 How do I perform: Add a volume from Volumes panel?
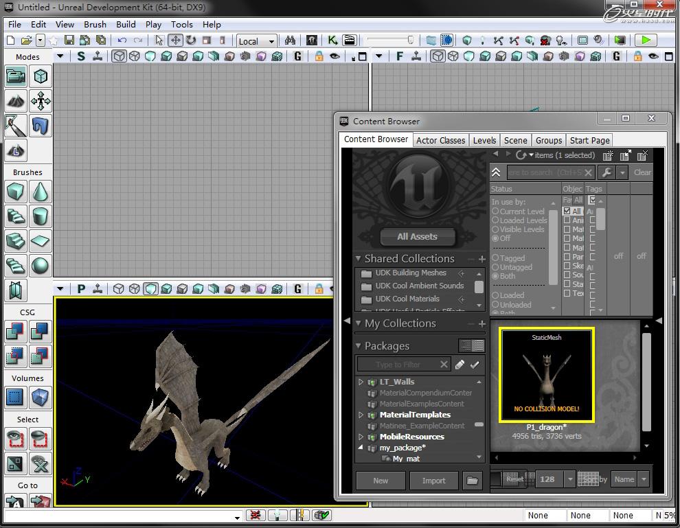[41, 397]
